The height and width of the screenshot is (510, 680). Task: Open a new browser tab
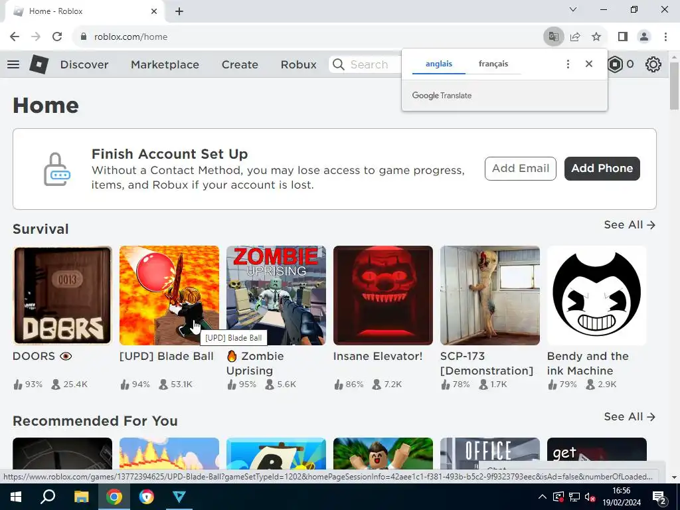(179, 11)
